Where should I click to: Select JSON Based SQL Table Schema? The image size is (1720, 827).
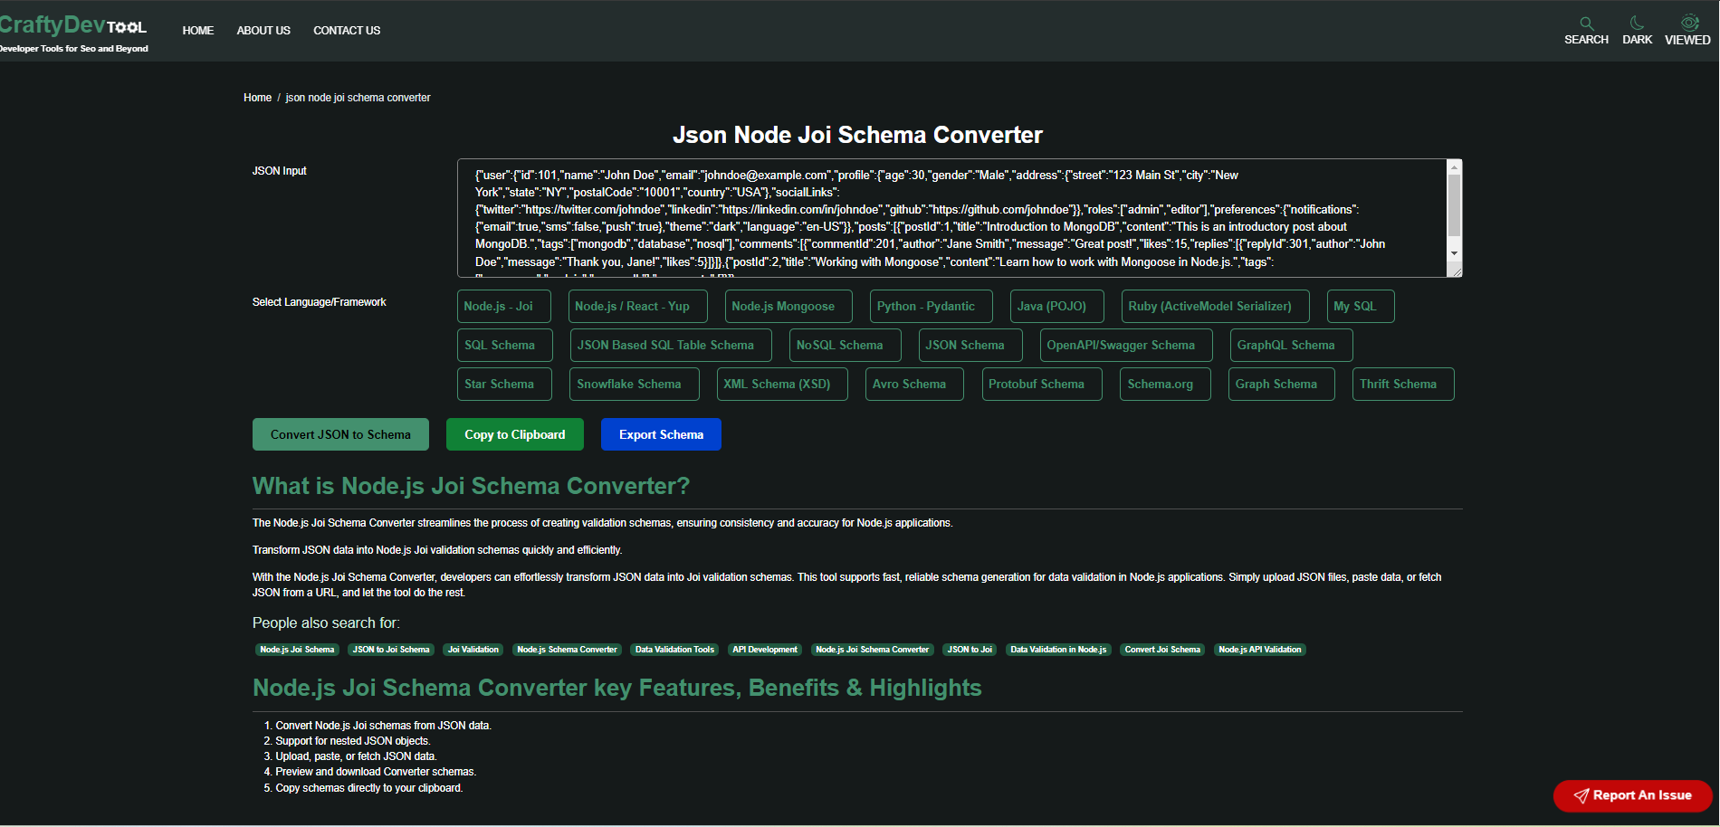(x=671, y=346)
